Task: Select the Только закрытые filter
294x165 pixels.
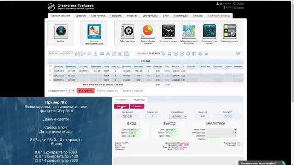Action: 107,91
